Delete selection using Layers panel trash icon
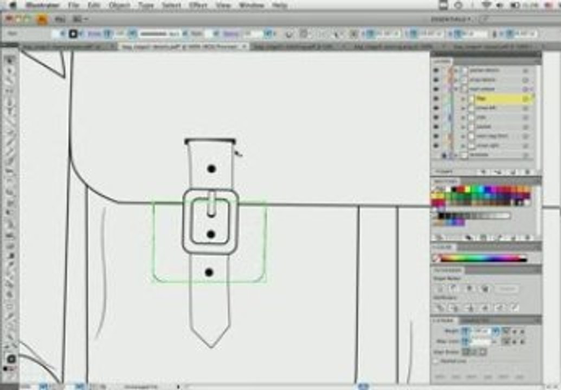 click(527, 172)
